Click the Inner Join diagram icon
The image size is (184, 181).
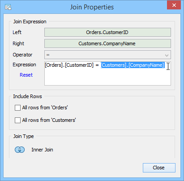tap(20, 150)
